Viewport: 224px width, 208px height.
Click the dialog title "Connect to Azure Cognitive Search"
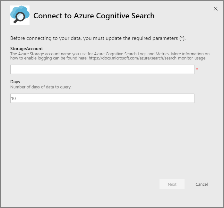tap(94, 15)
